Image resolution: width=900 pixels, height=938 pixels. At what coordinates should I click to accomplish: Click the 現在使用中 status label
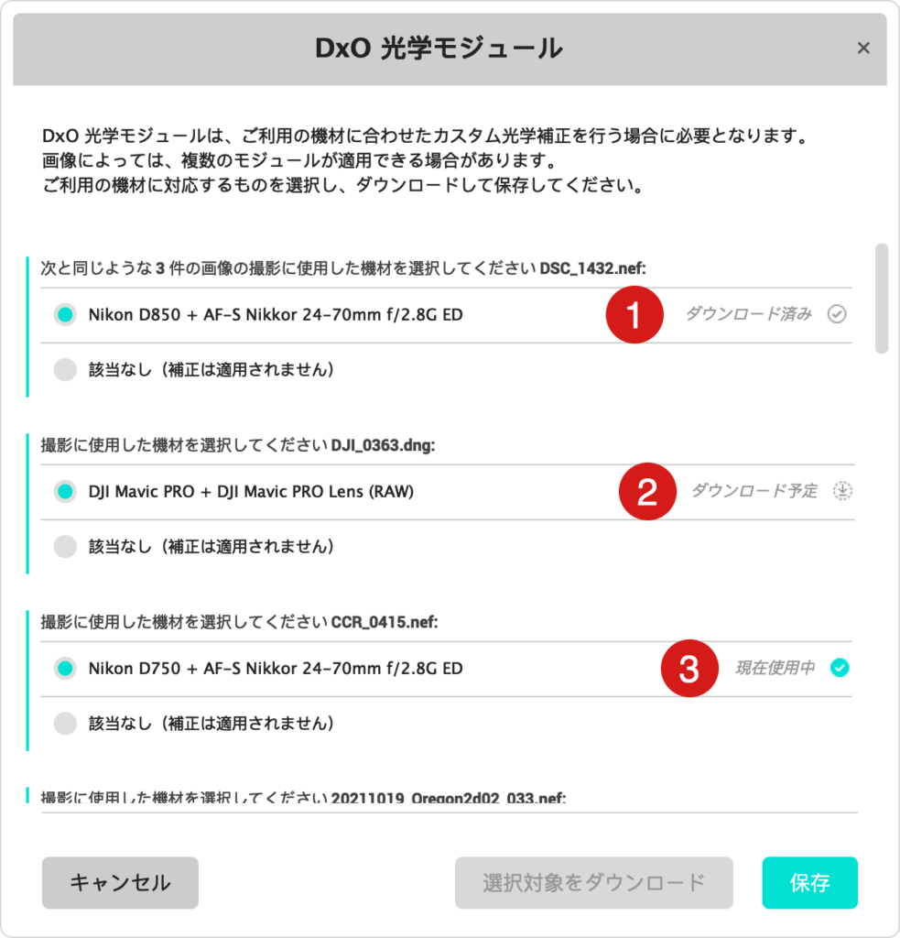[775, 668]
